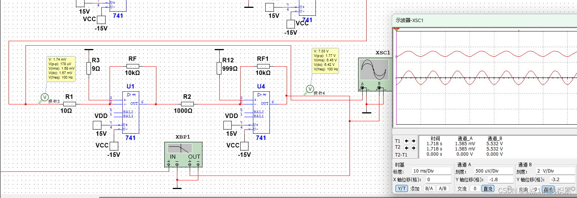Click the U4 reference label
The image size is (577, 198).
(261, 86)
